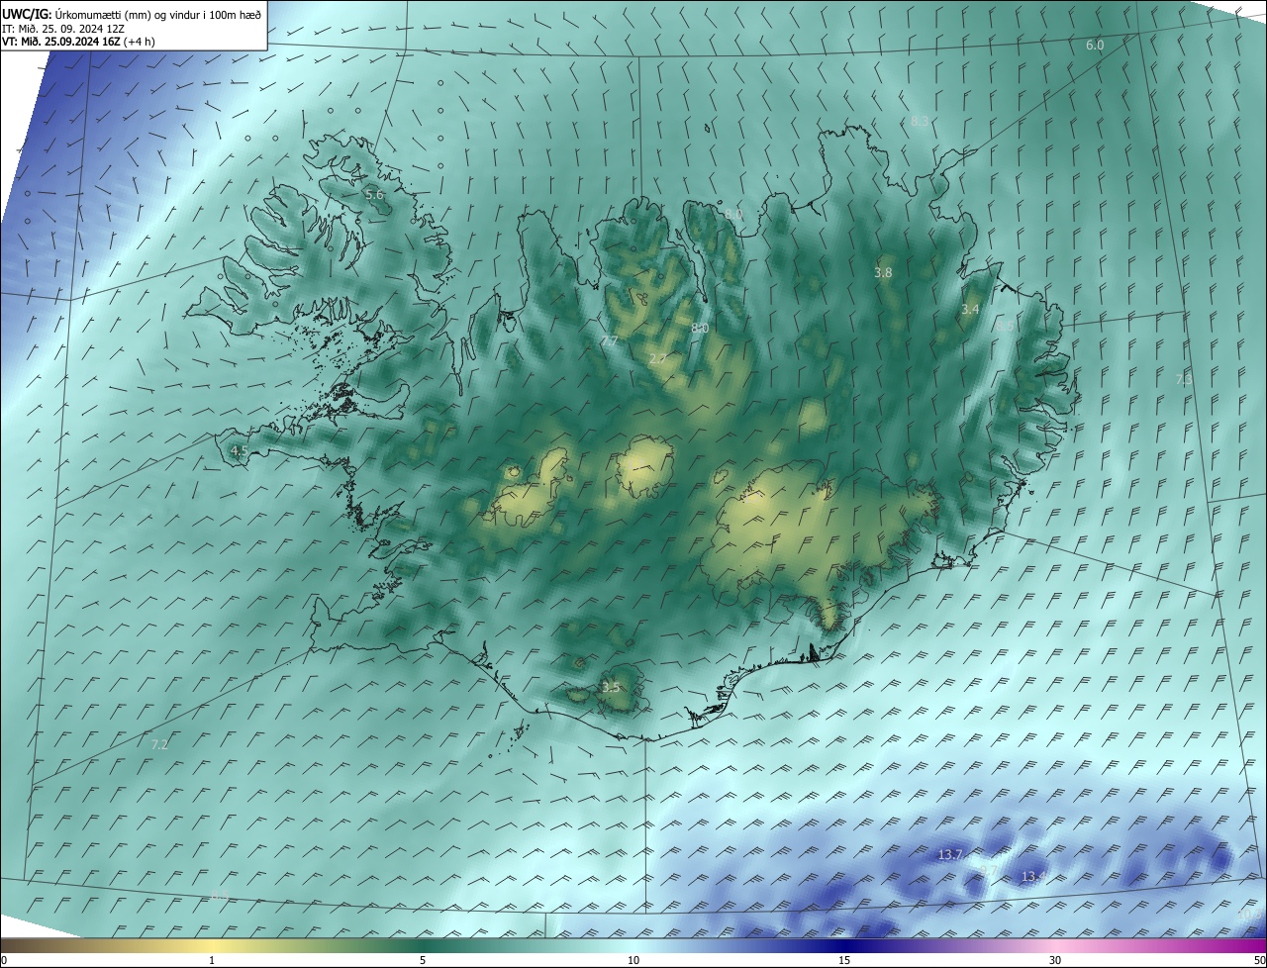Click the 3.4 value label
1267x968 pixels.
[970, 310]
